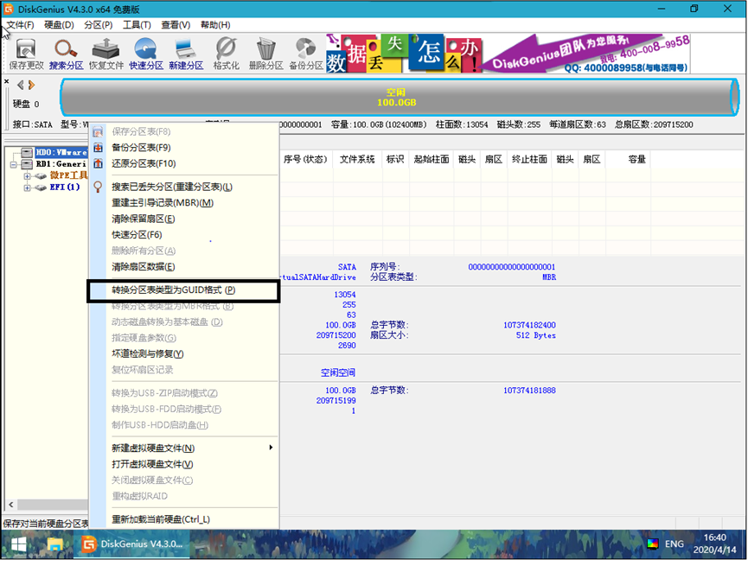
Task: Choose 坏道检测与修复(Y) menu entry
Action: click(x=183, y=353)
